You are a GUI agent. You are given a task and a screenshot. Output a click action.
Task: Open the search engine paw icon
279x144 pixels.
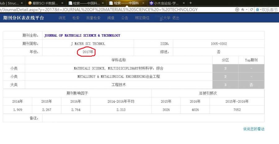point(258,10)
